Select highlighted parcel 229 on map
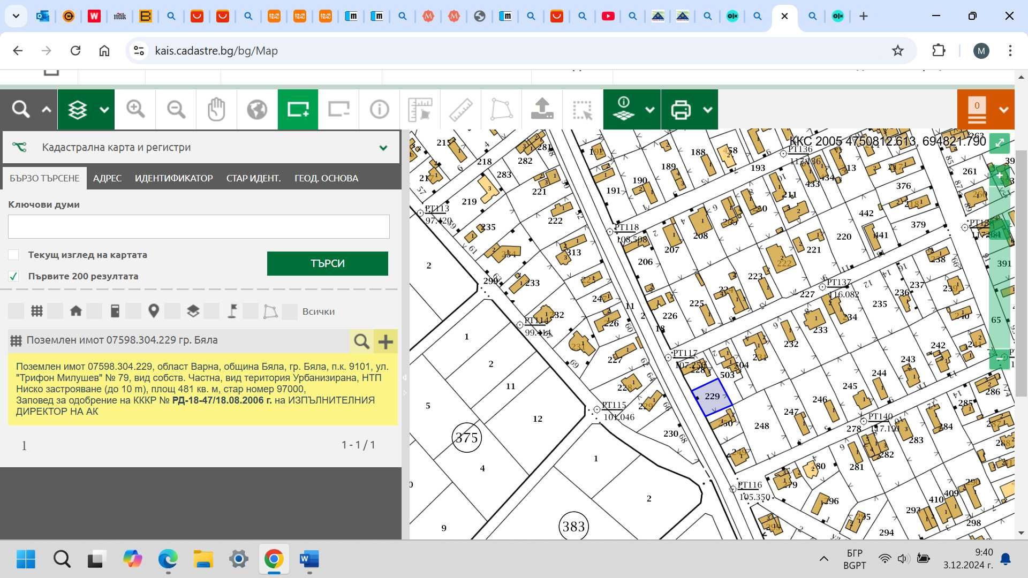 tap(712, 397)
